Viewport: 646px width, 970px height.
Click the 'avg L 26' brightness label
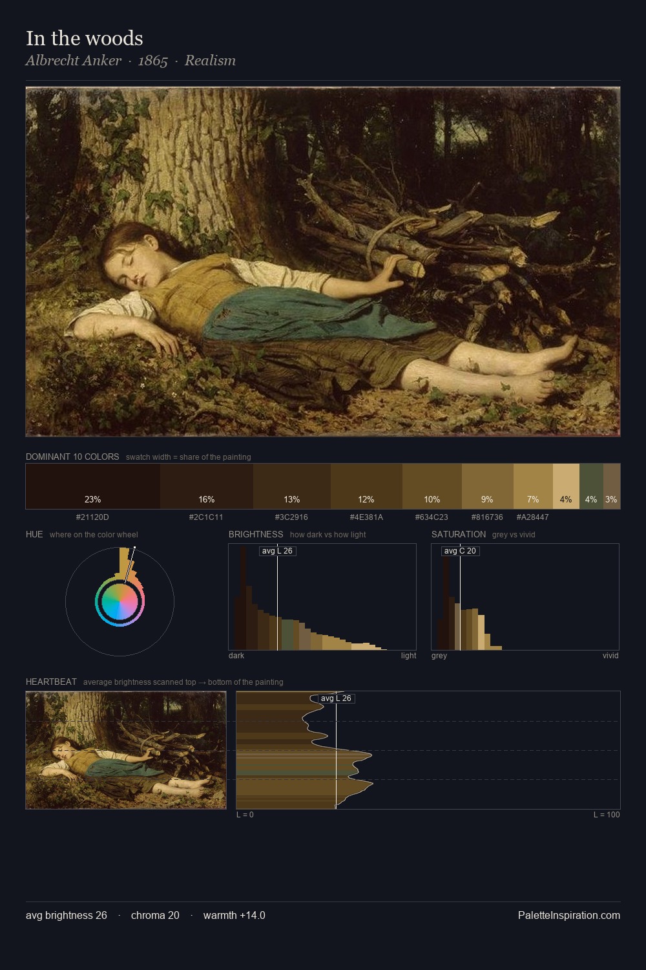[x=277, y=551]
